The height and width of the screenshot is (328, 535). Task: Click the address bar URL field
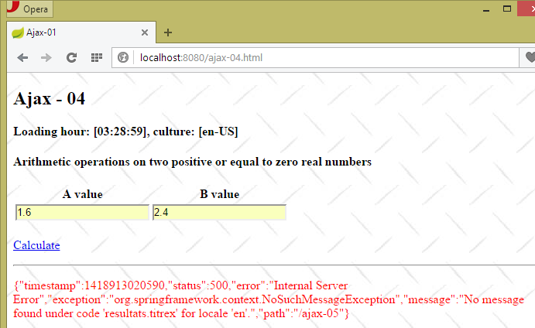tap(310, 58)
